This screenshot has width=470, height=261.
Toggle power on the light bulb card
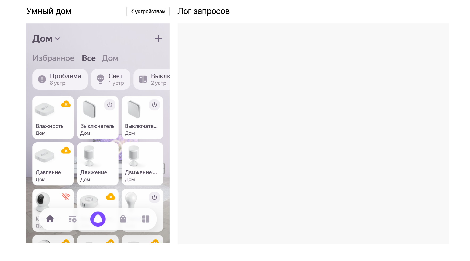[x=154, y=197]
